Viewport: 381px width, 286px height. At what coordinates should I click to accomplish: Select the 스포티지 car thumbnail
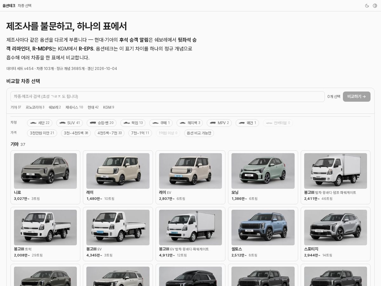[336, 228]
